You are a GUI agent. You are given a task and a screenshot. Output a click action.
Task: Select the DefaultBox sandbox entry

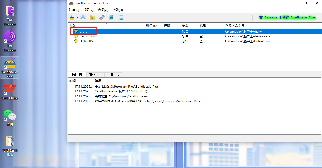pyautogui.click(x=87, y=41)
